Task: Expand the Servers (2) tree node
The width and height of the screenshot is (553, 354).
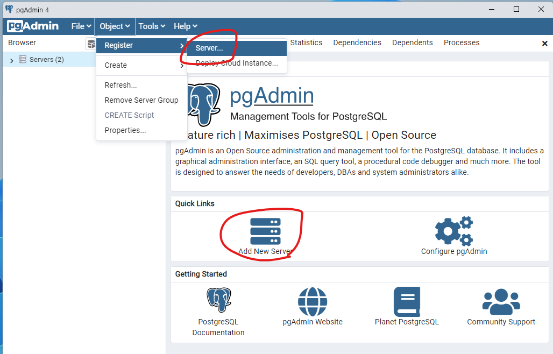Action: point(12,61)
